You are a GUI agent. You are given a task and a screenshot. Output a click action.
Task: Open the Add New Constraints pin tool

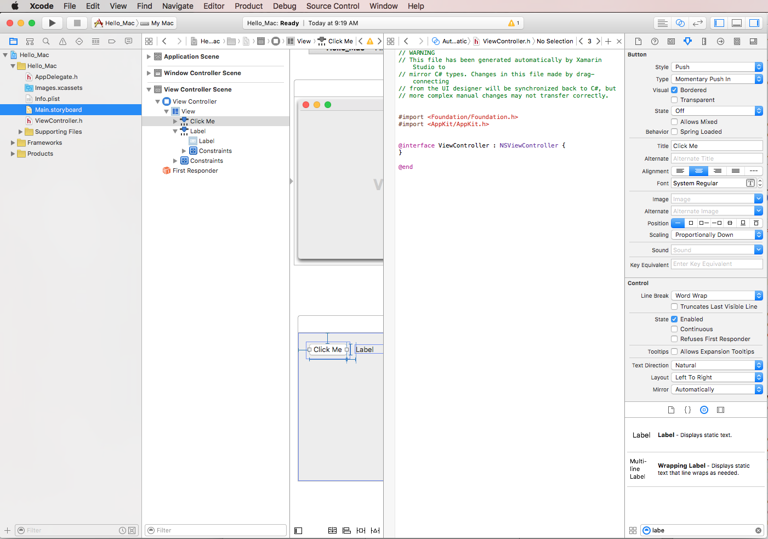[360, 530]
